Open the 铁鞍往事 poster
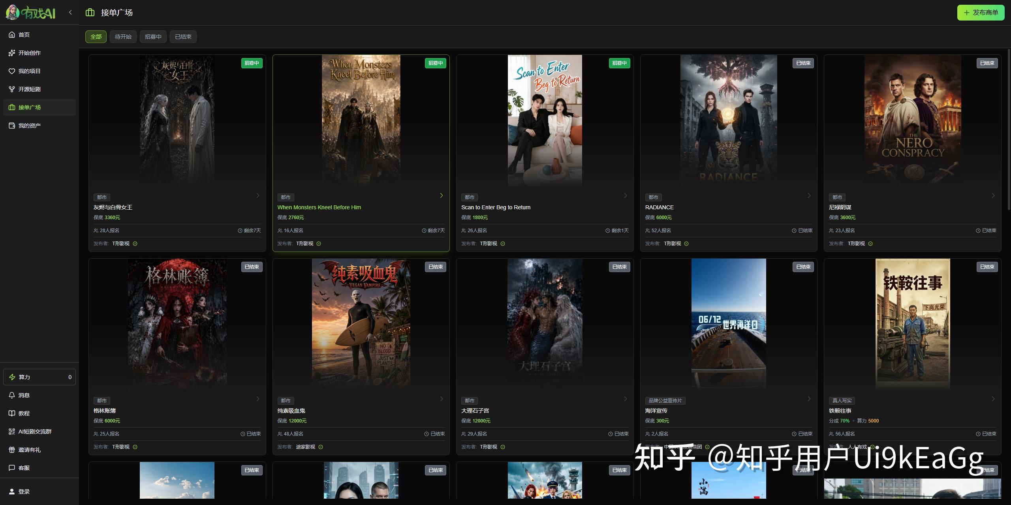This screenshot has height=505, width=1011. click(x=913, y=324)
